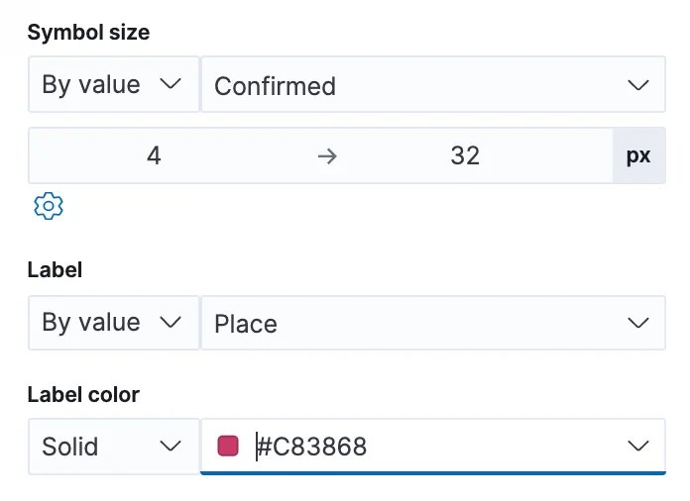690x501 pixels.
Task: Click the pink label color swatch
Action: point(228,447)
